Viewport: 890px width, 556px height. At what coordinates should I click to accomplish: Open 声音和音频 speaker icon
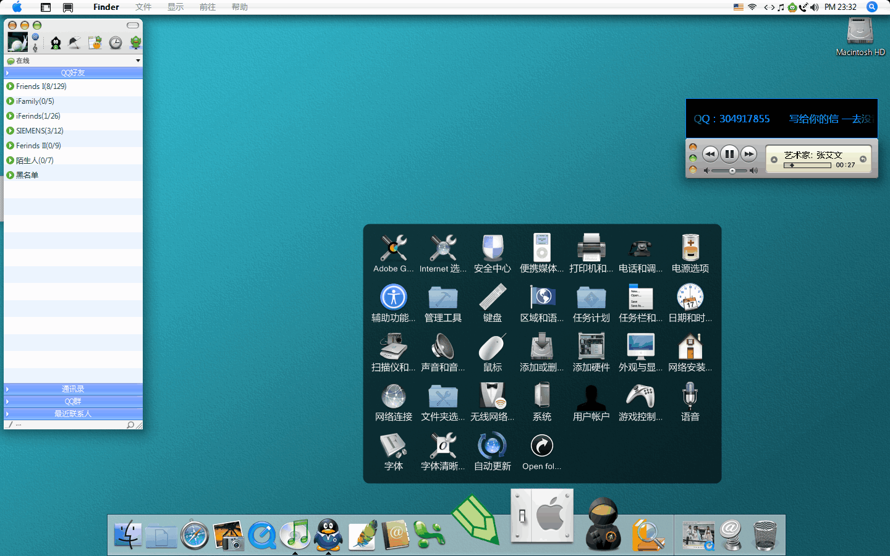coord(443,347)
